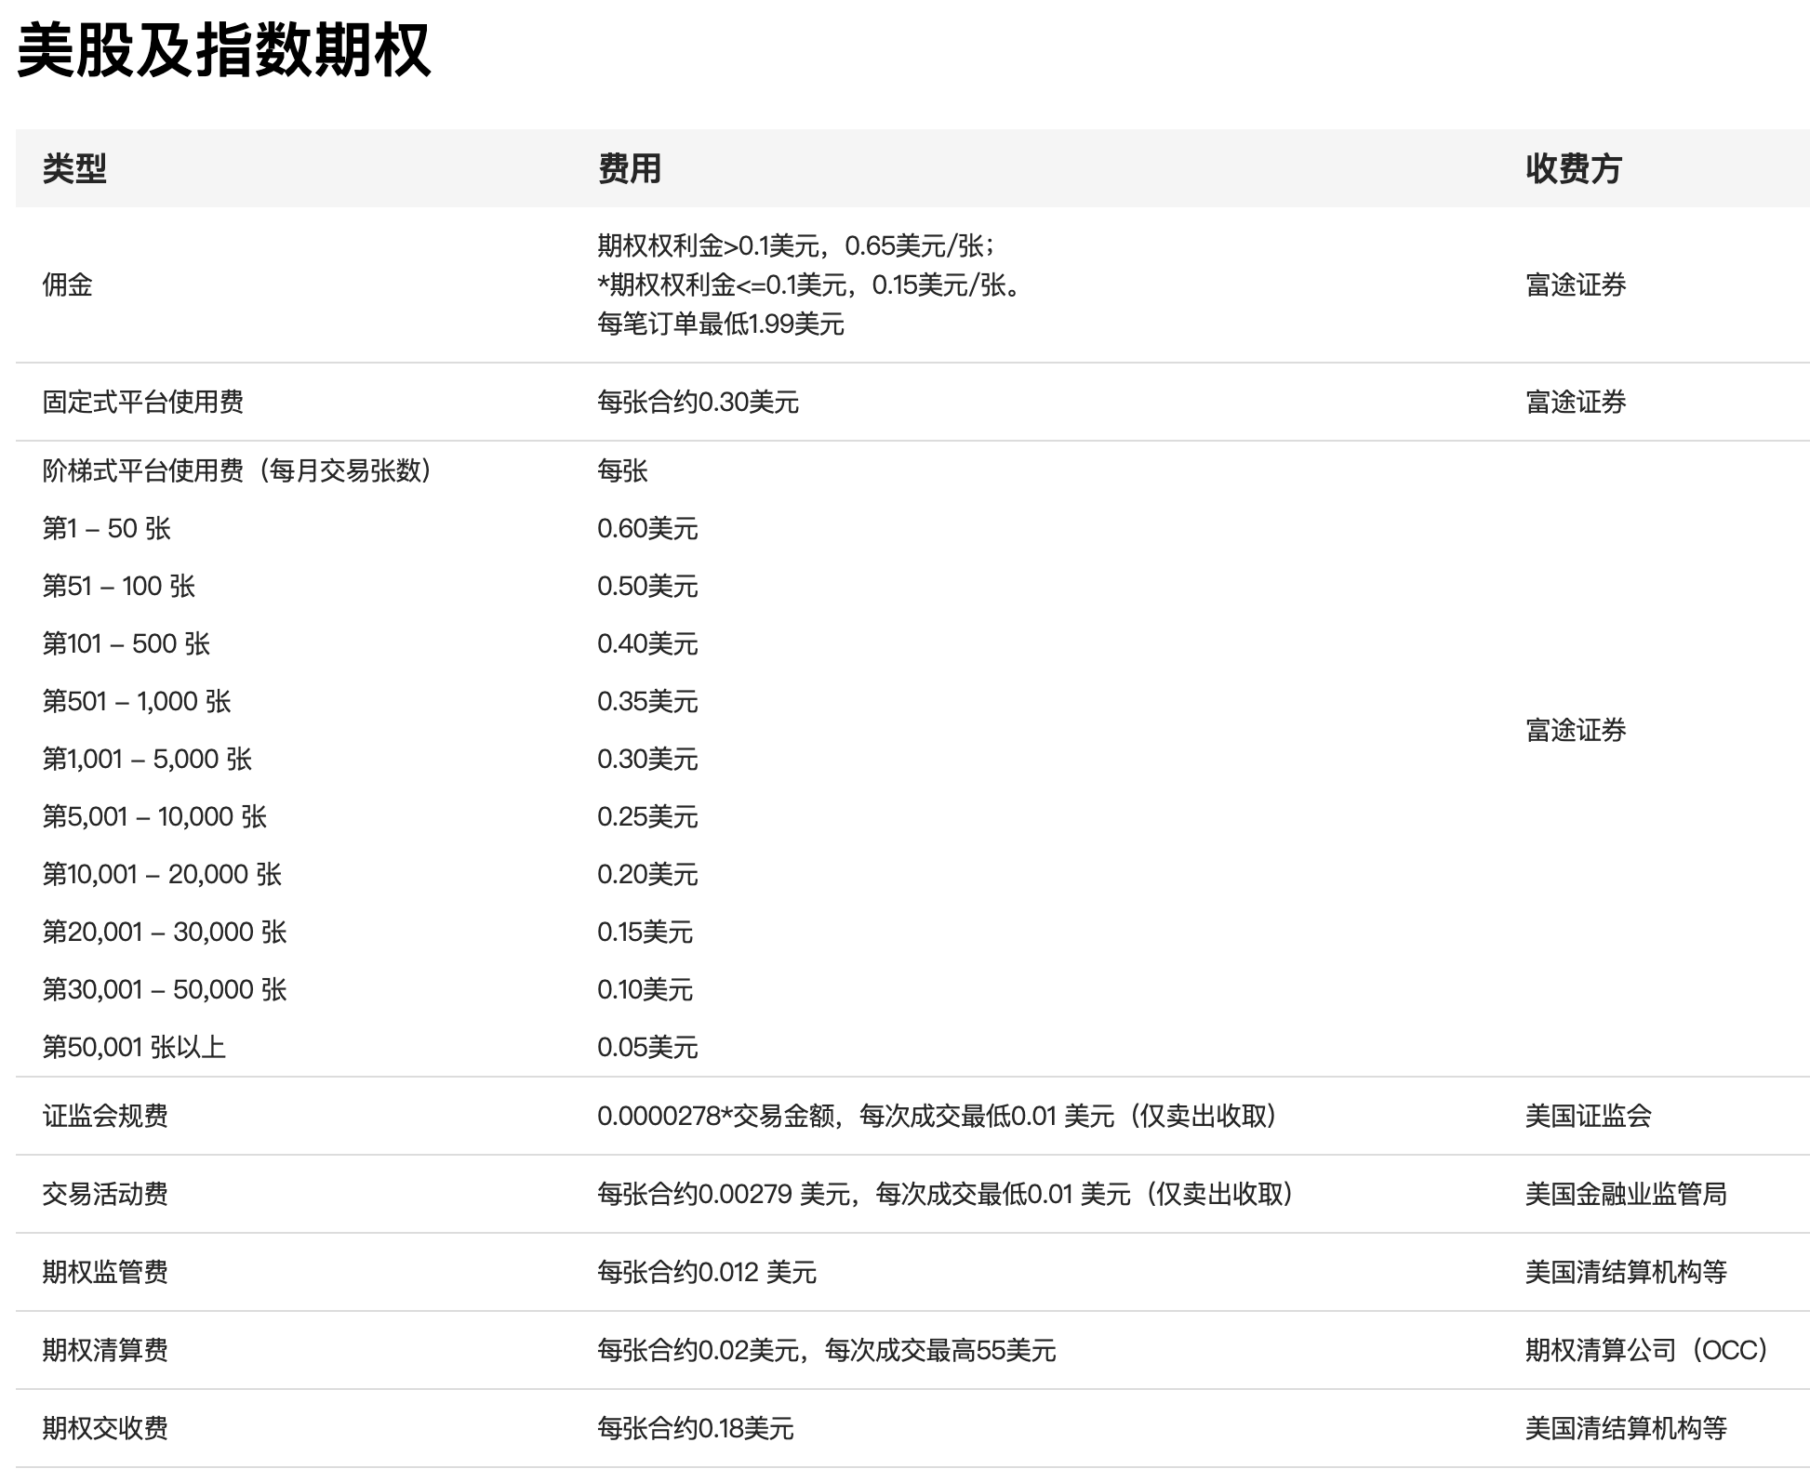Image resolution: width=1810 pixels, height=1469 pixels.
Task: Select the 固定式平台使用费 row label
Action: pyautogui.click(x=142, y=402)
